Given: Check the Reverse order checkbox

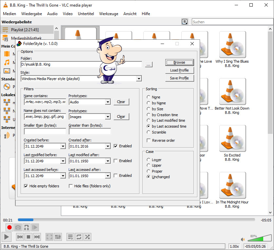Looking at the screenshot, I should [149, 140].
